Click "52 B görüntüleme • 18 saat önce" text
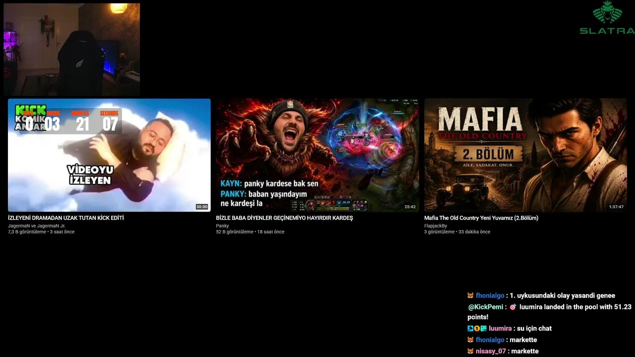635x357 pixels. point(250,232)
